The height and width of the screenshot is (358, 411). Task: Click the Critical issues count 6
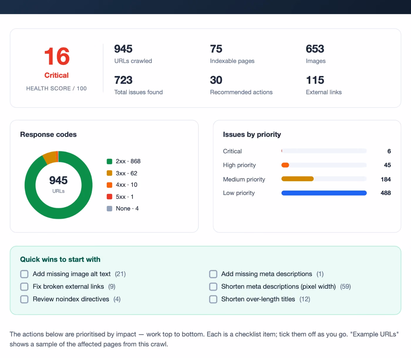point(389,151)
